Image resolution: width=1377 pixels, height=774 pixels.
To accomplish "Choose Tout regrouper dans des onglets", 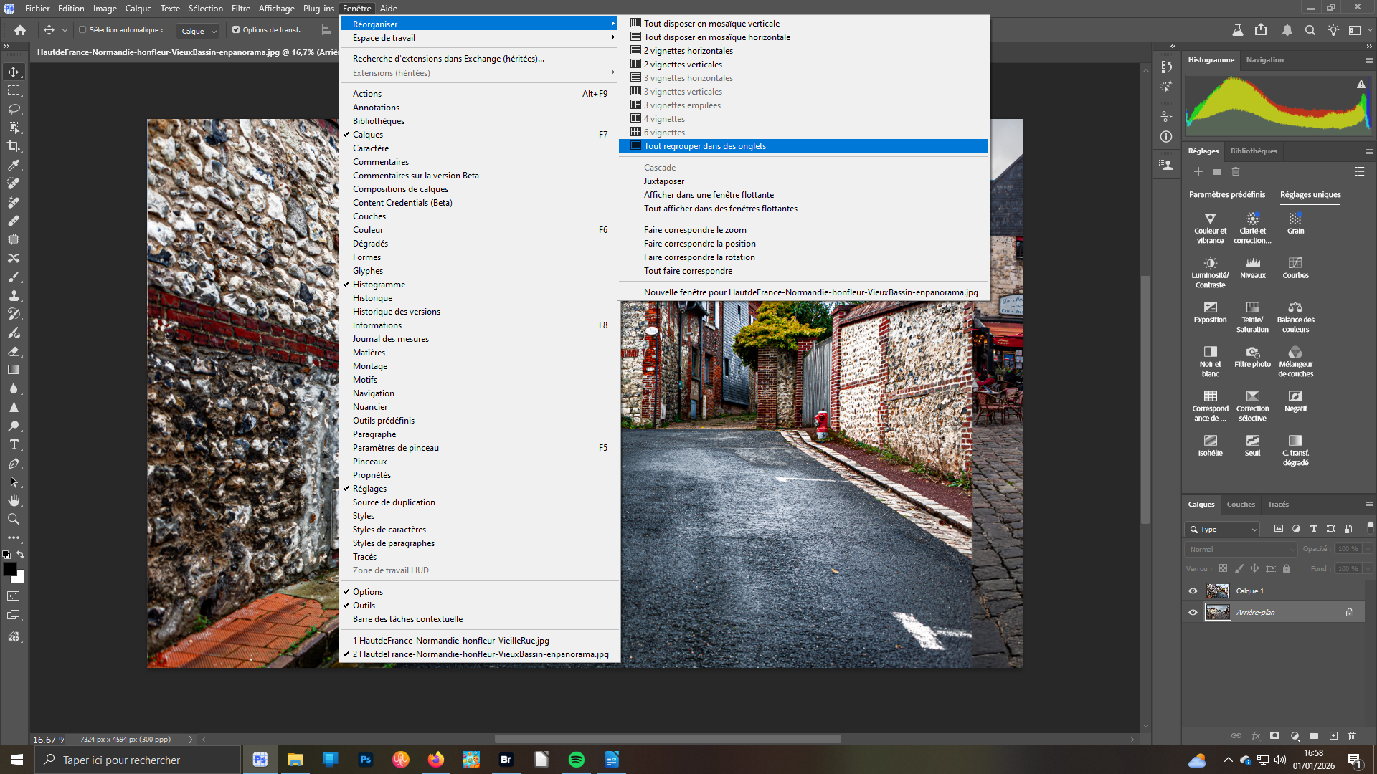I will click(x=704, y=146).
